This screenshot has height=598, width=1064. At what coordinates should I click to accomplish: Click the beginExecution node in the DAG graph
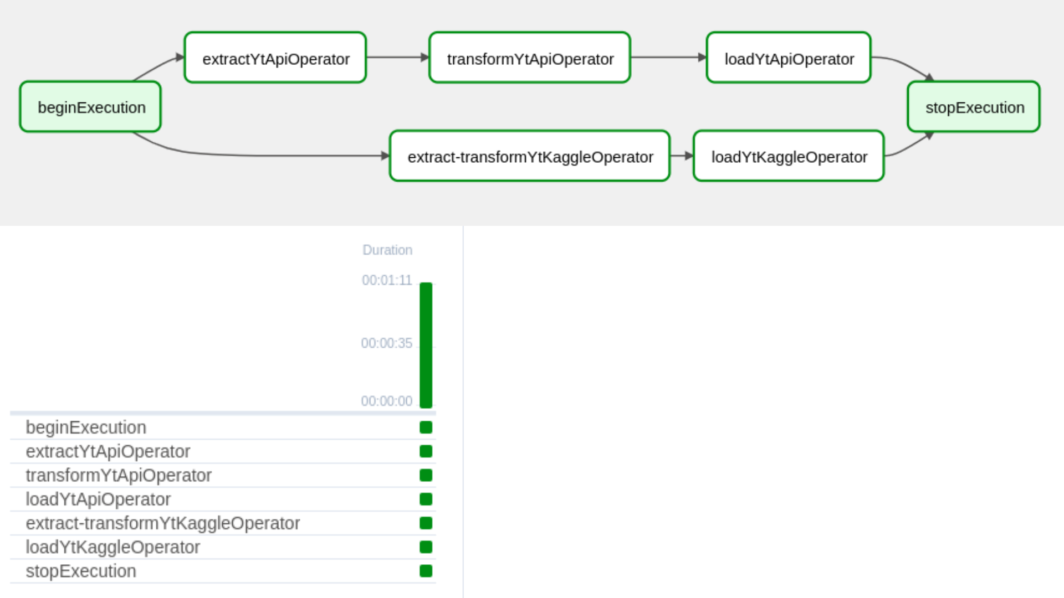click(x=90, y=106)
